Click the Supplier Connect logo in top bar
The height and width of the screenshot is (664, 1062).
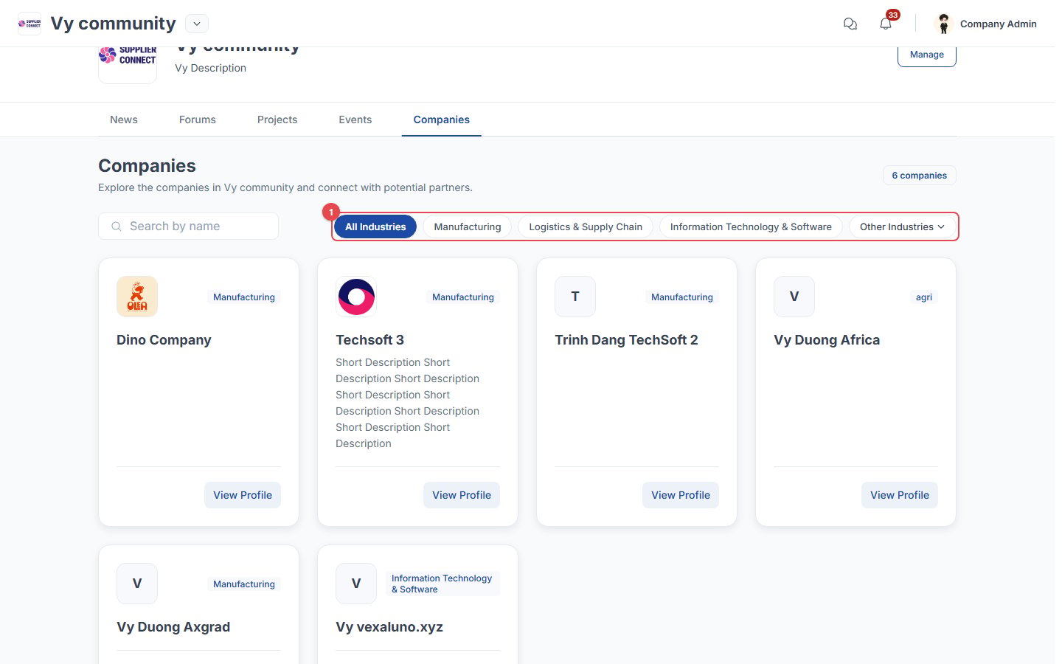tap(29, 24)
